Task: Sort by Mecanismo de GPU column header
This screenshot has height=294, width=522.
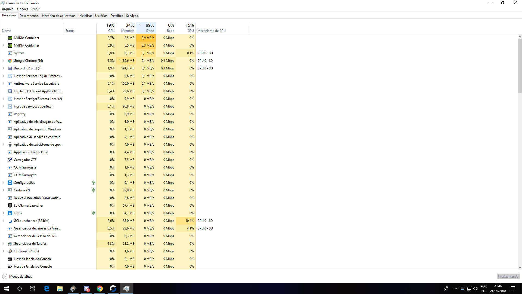Action: (223, 28)
